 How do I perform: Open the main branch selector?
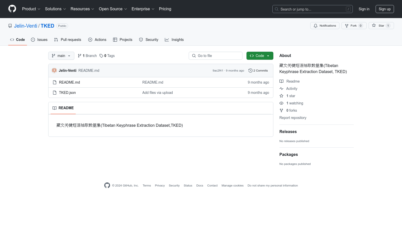(61, 56)
